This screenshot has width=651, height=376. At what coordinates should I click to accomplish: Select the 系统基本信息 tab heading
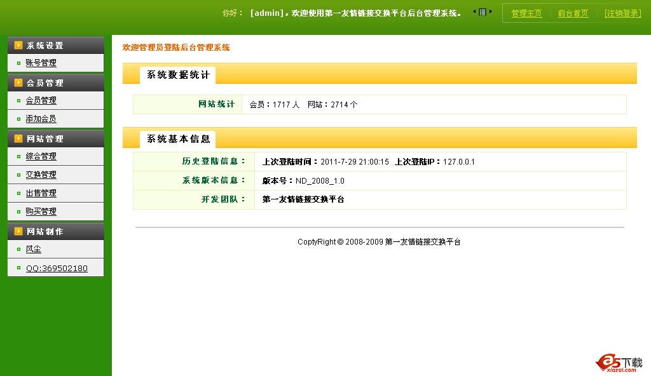pos(178,139)
